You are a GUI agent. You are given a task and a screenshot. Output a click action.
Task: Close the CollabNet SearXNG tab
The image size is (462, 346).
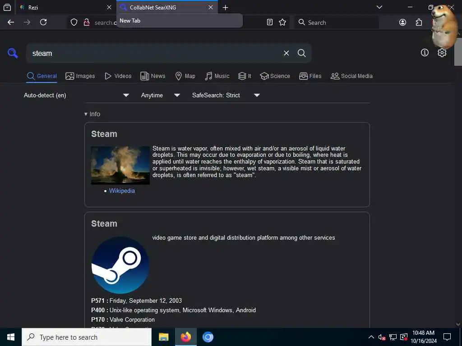[211, 7]
